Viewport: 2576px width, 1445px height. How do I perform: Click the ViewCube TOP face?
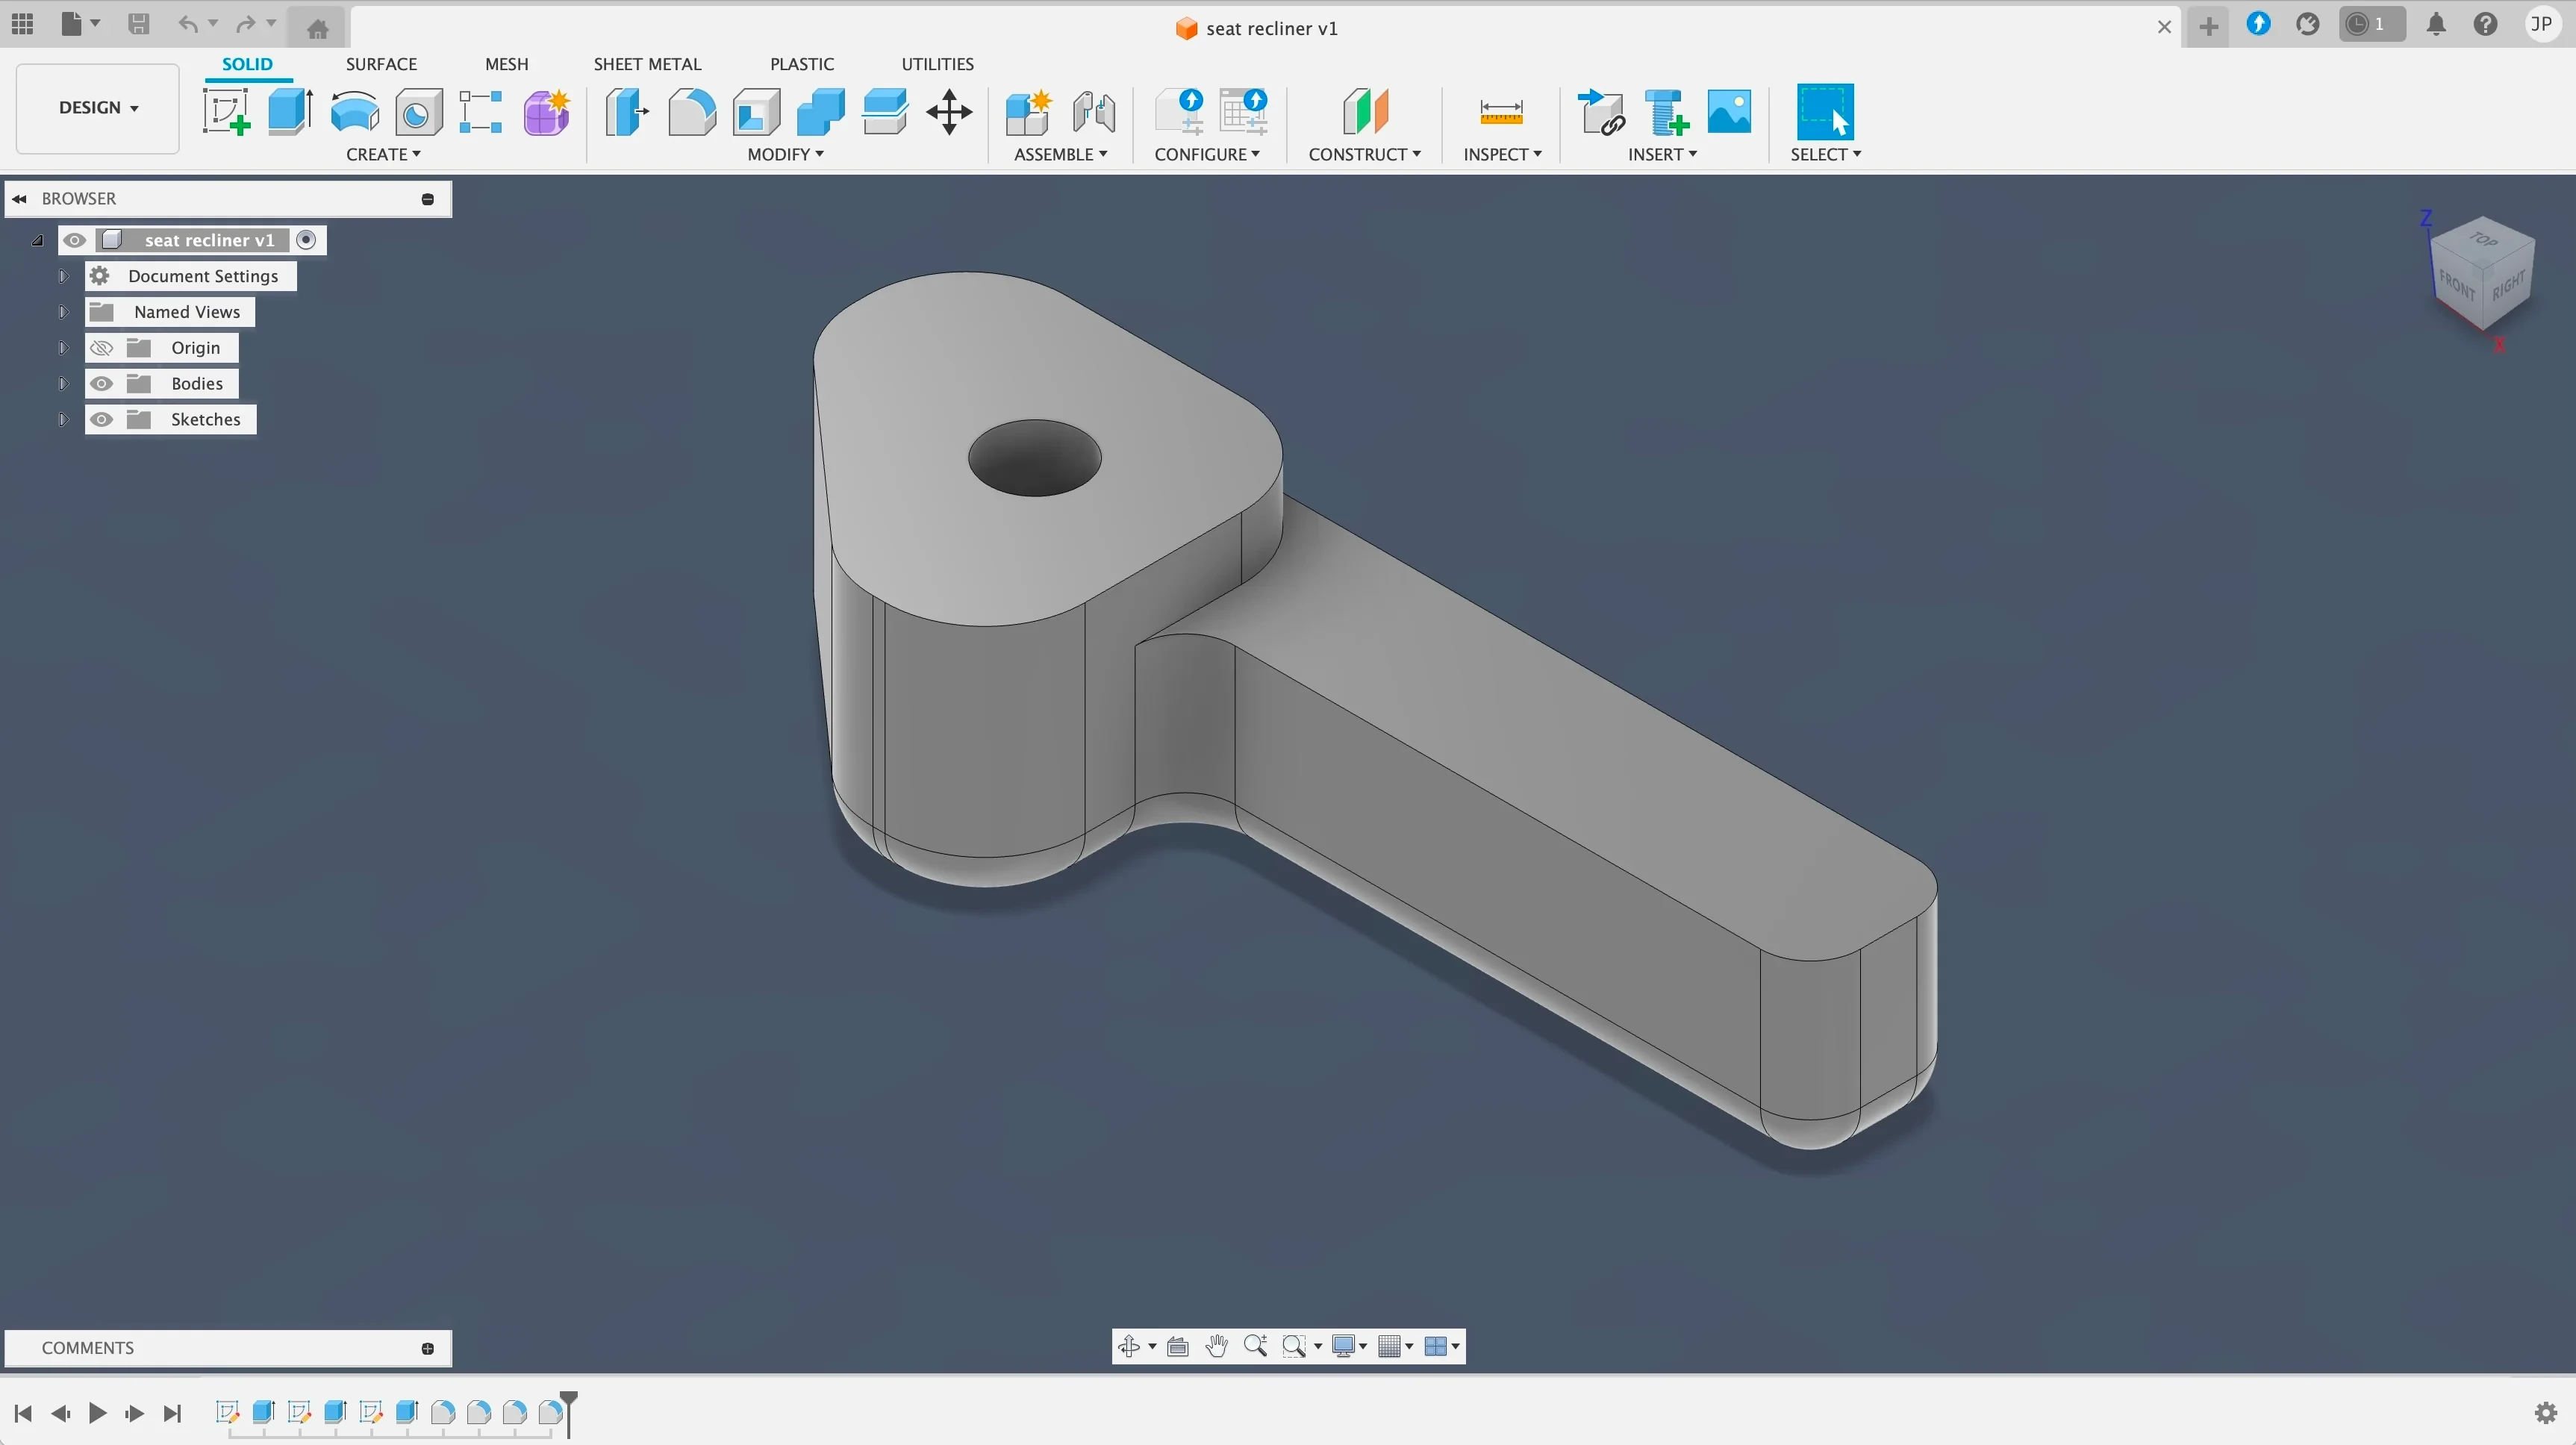(2482, 239)
